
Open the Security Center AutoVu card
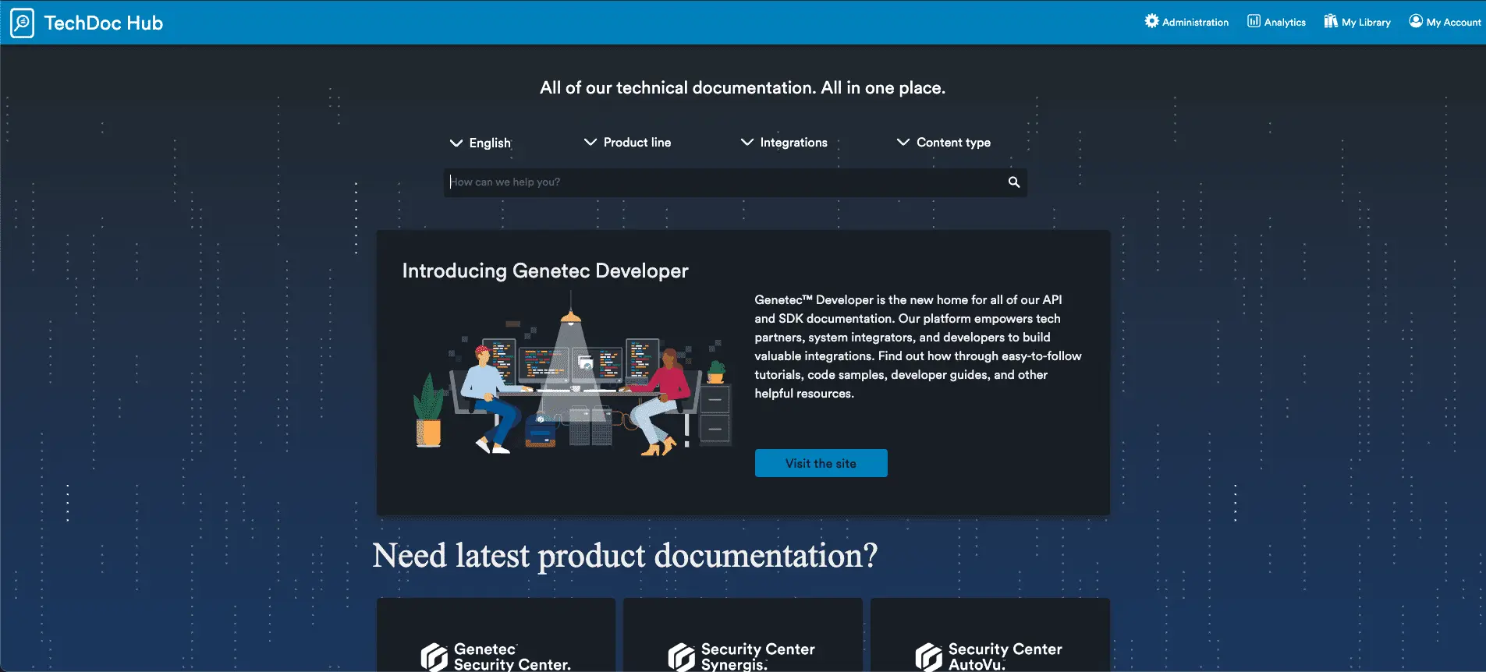(x=990, y=635)
